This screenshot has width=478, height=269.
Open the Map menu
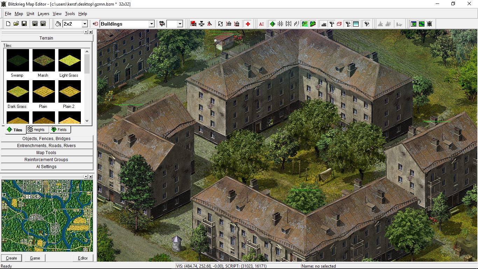[19, 14]
